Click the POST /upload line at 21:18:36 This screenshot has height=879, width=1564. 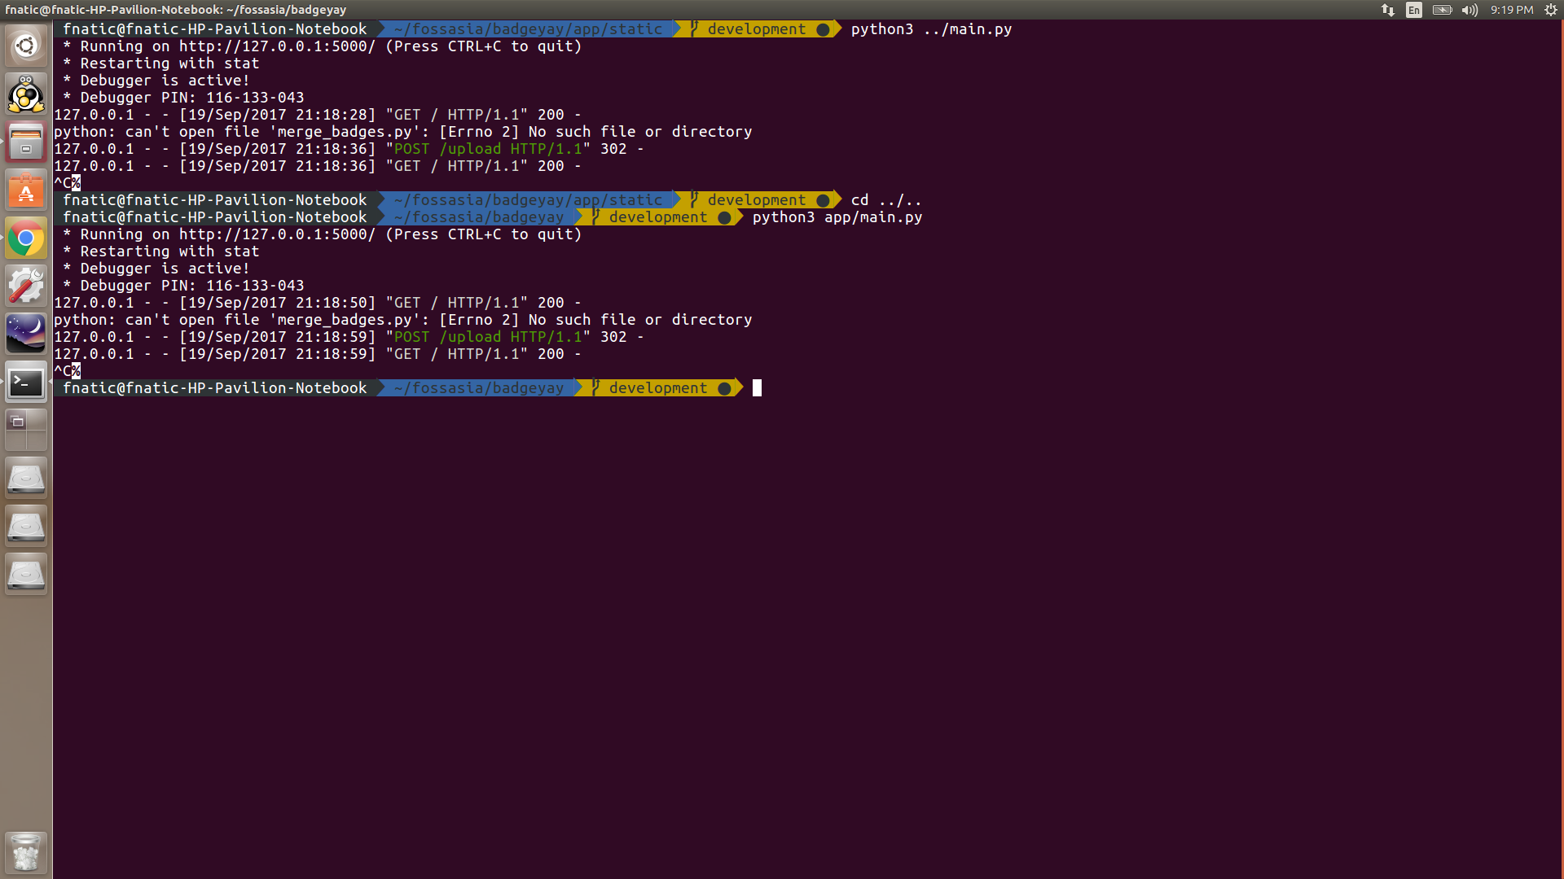(349, 149)
